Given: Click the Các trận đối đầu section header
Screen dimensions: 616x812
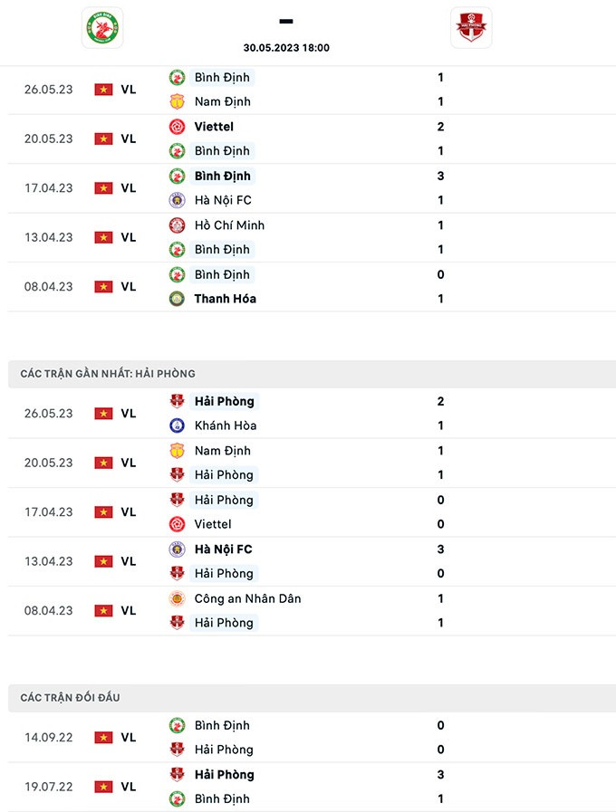Looking at the screenshot, I should [70, 698].
